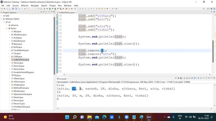This screenshot has width=216, height=121.
Task: Open the New file dropdown arrow
Action: click(4, 9)
